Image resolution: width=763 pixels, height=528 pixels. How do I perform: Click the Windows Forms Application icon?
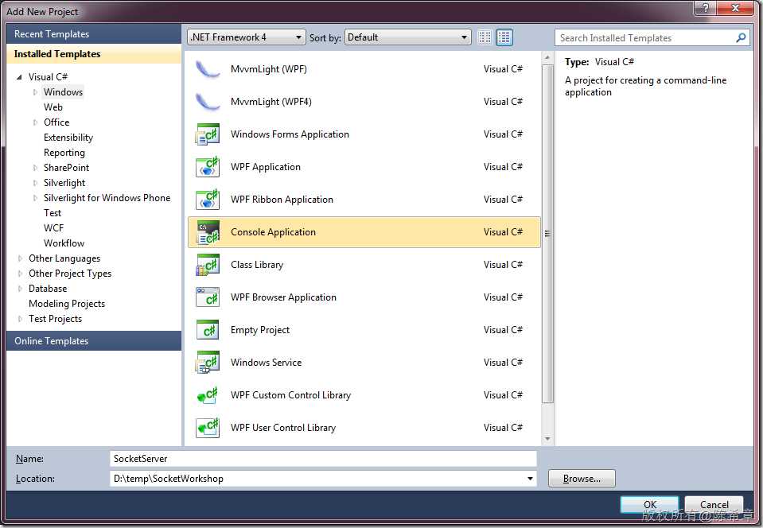click(x=208, y=134)
